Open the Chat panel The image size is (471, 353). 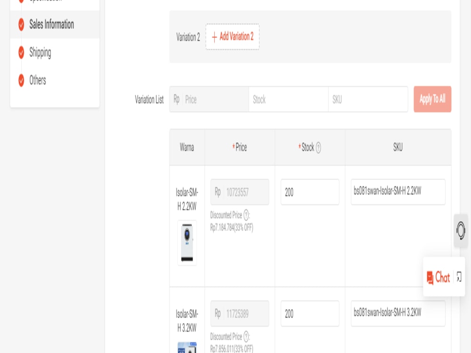(x=440, y=278)
